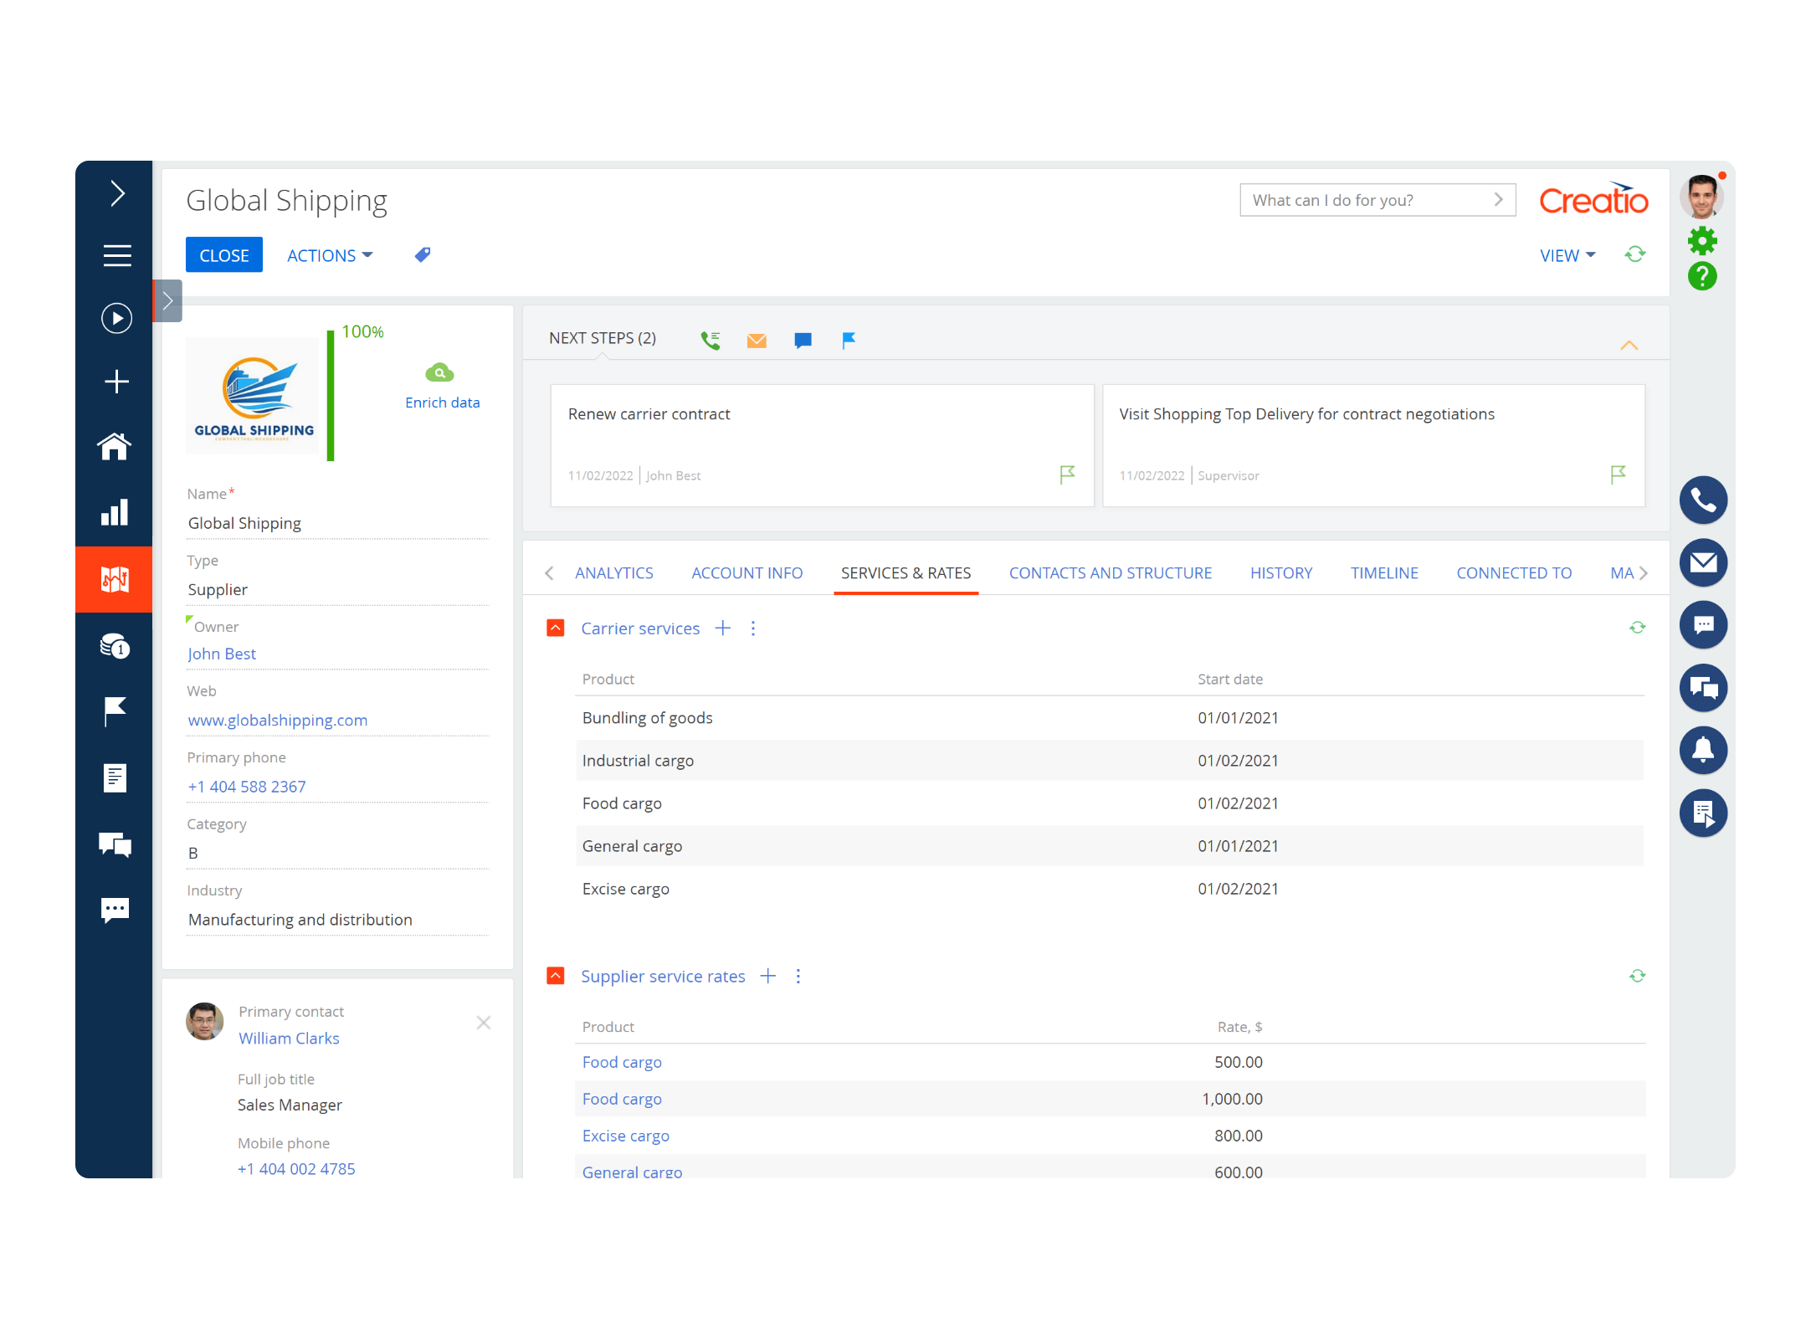The image size is (1811, 1339).
Task: Click the green settings gear icon
Action: [x=1702, y=241]
